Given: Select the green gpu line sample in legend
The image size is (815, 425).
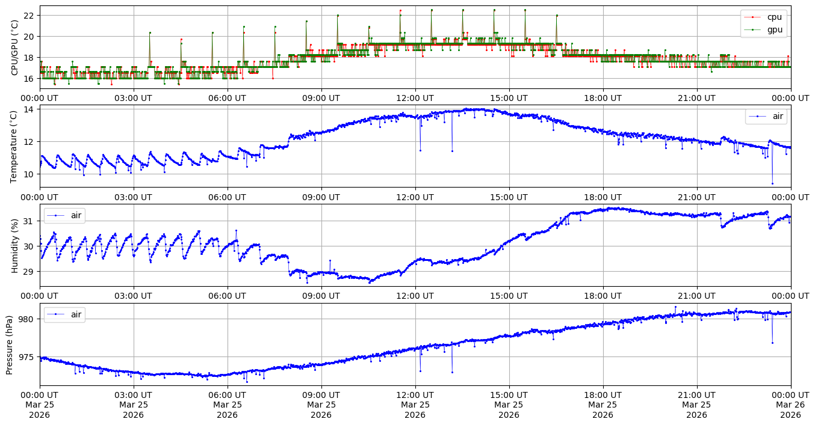Looking at the screenshot, I should [753, 29].
